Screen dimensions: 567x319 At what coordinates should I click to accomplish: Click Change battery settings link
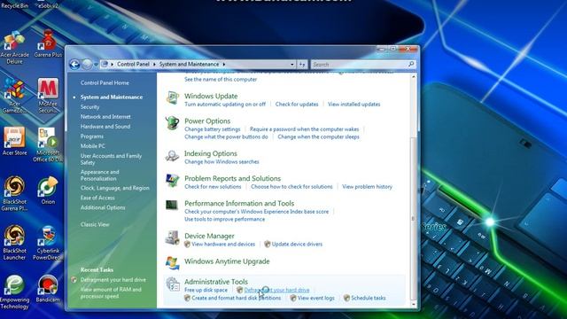213,129
